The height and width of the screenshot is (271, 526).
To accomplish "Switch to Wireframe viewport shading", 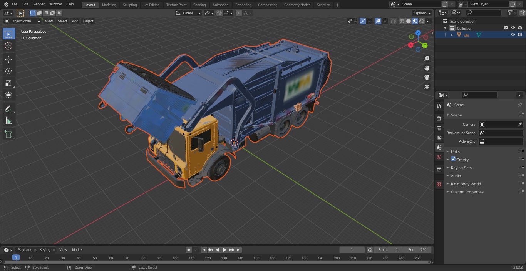I will tap(402, 21).
